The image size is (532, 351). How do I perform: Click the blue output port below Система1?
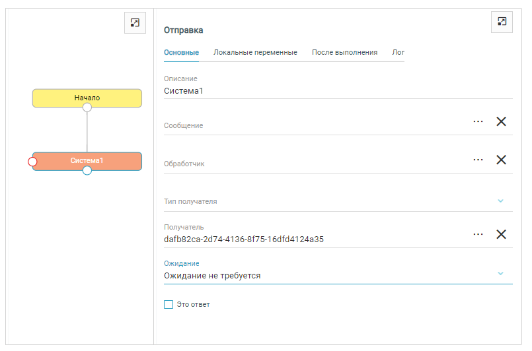pyautogui.click(x=87, y=171)
